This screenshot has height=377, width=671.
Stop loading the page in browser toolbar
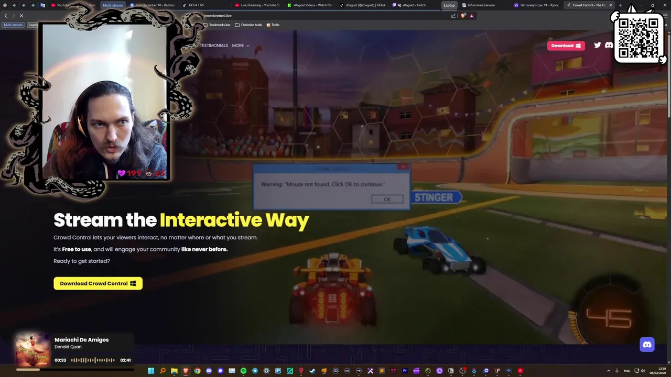coord(21,16)
